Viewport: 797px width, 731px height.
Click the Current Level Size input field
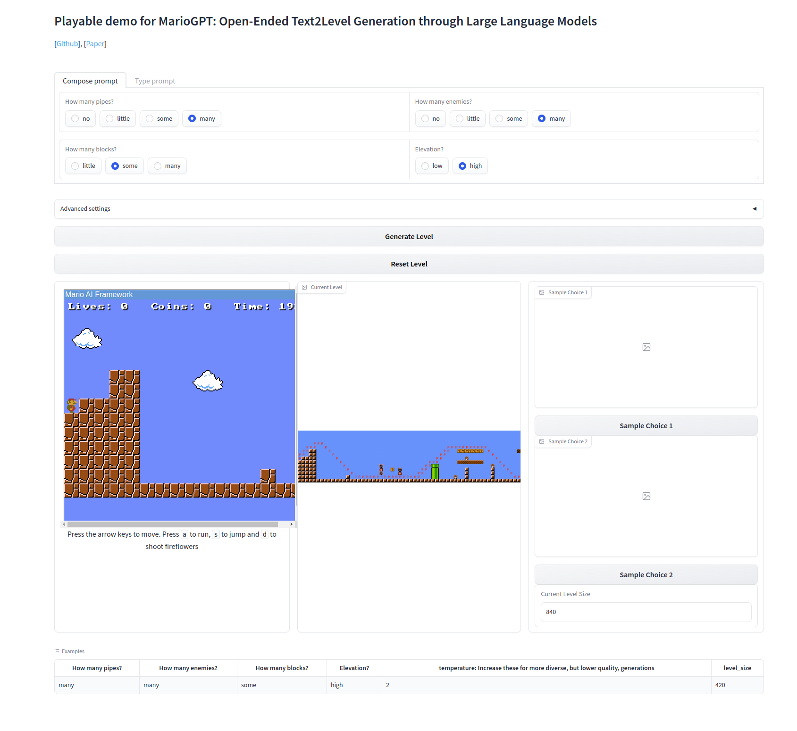pos(646,612)
